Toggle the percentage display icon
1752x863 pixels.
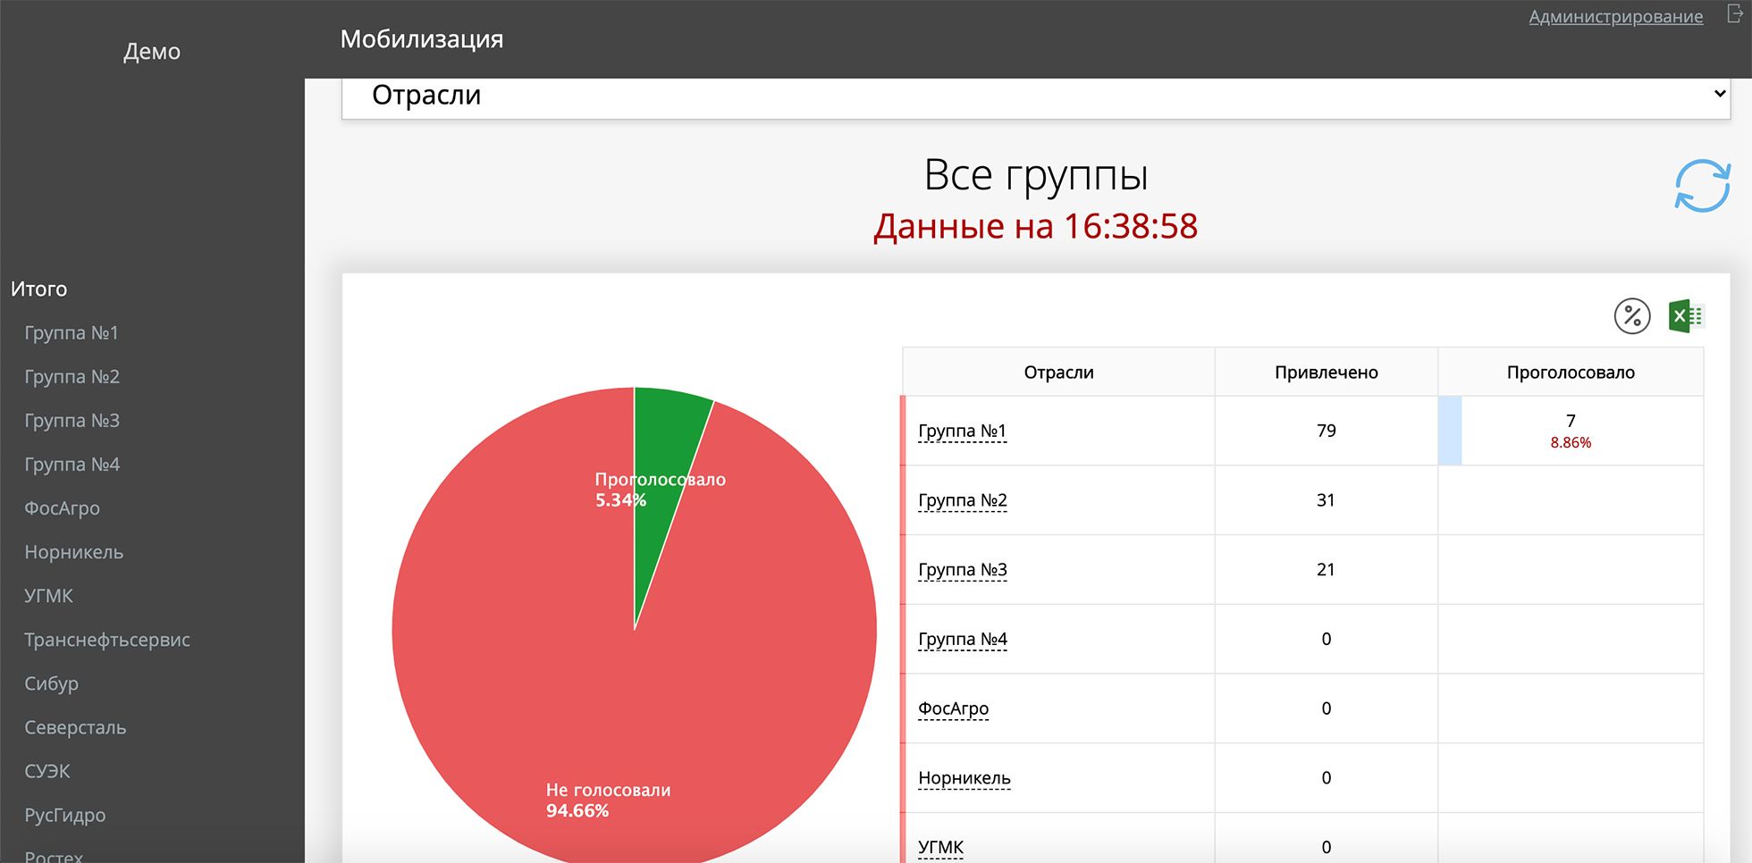(x=1631, y=315)
